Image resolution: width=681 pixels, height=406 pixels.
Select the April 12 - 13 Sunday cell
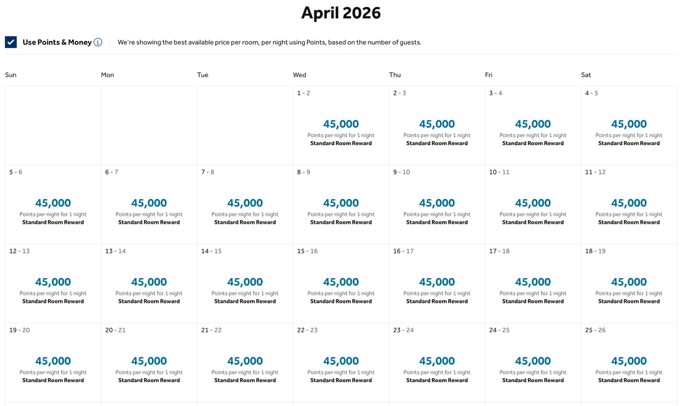point(53,284)
